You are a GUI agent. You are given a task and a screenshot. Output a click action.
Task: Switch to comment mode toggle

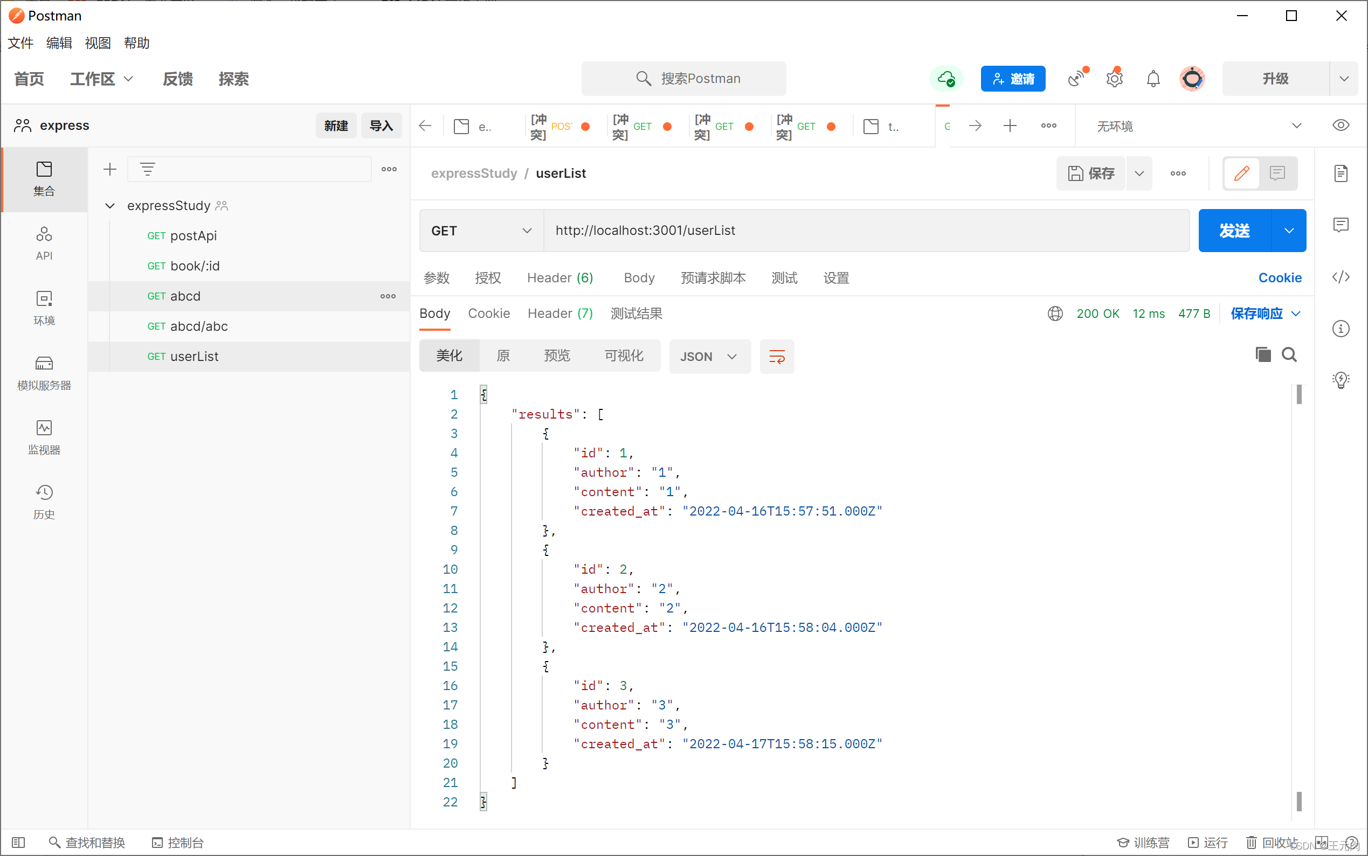(x=1277, y=173)
